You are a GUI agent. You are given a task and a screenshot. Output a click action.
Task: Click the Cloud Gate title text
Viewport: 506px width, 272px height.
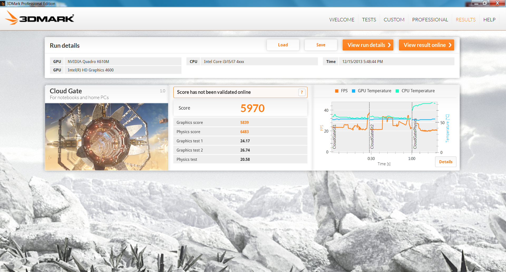point(66,91)
